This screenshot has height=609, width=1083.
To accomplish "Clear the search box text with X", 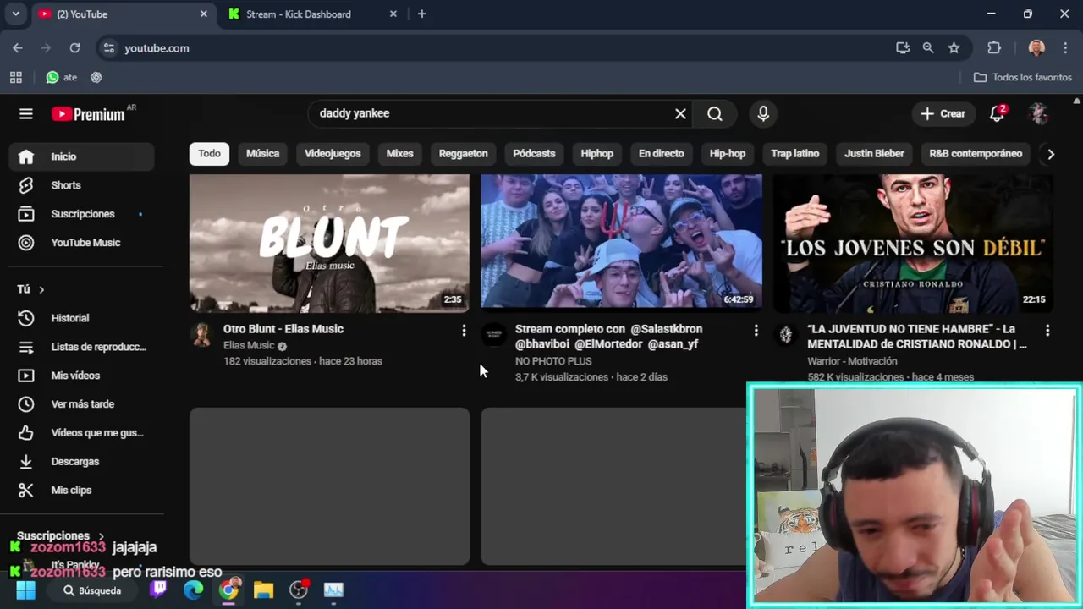I will pos(680,113).
